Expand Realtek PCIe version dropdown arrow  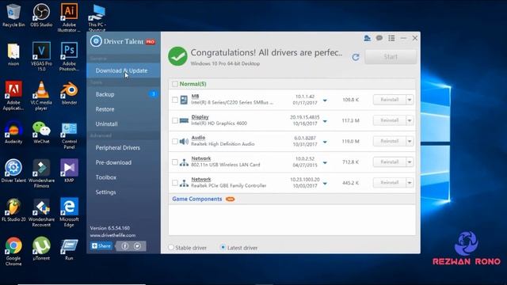click(x=325, y=184)
